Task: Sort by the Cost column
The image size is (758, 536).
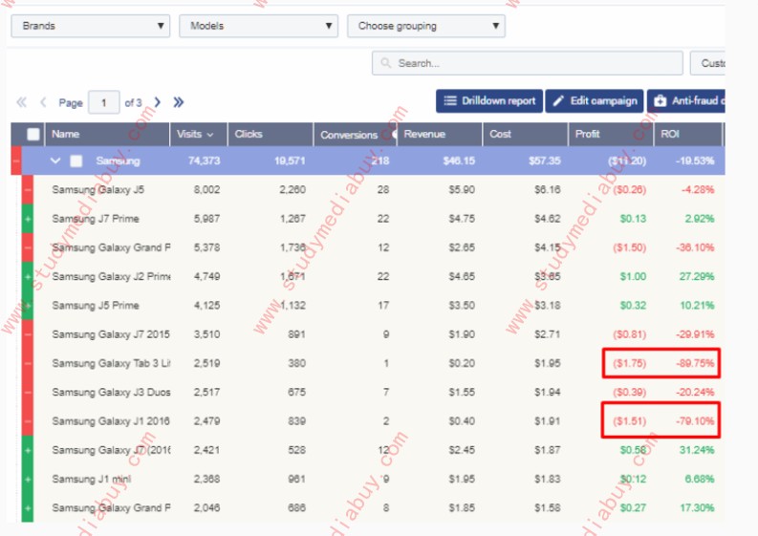Action: (525, 135)
